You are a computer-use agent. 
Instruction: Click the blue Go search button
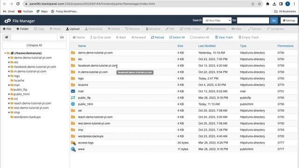tap(274, 21)
